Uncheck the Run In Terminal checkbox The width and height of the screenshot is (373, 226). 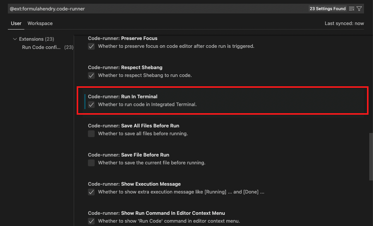click(x=91, y=105)
